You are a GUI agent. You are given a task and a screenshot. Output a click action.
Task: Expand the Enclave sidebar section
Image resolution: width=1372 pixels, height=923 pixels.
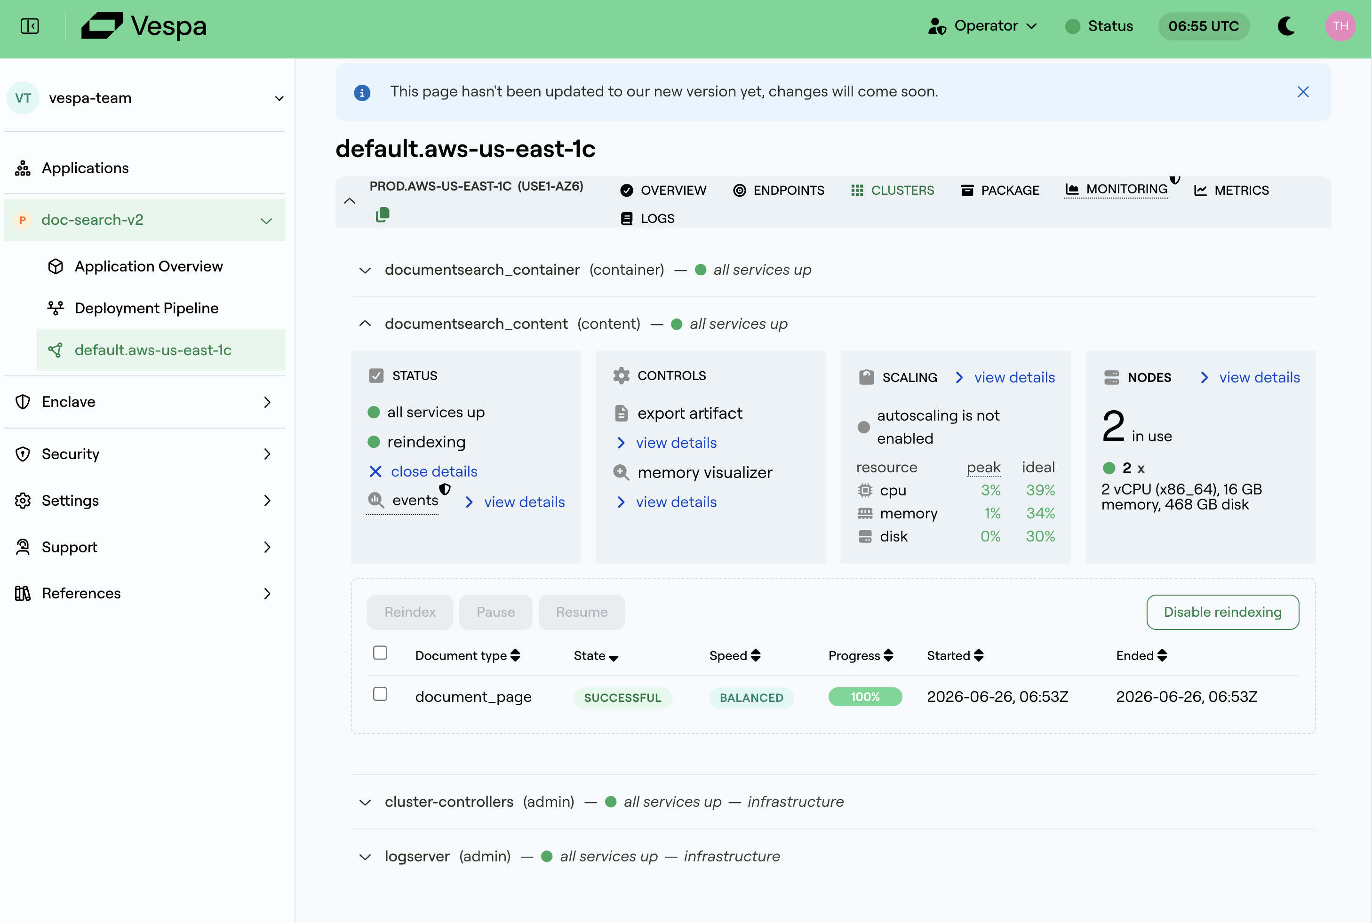267,402
